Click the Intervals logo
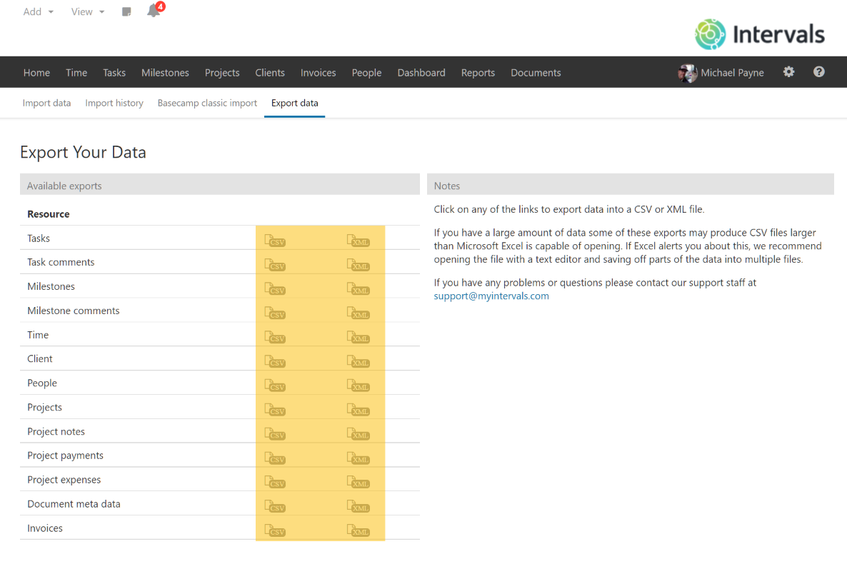Viewport: 847px width, 574px height. point(758,34)
